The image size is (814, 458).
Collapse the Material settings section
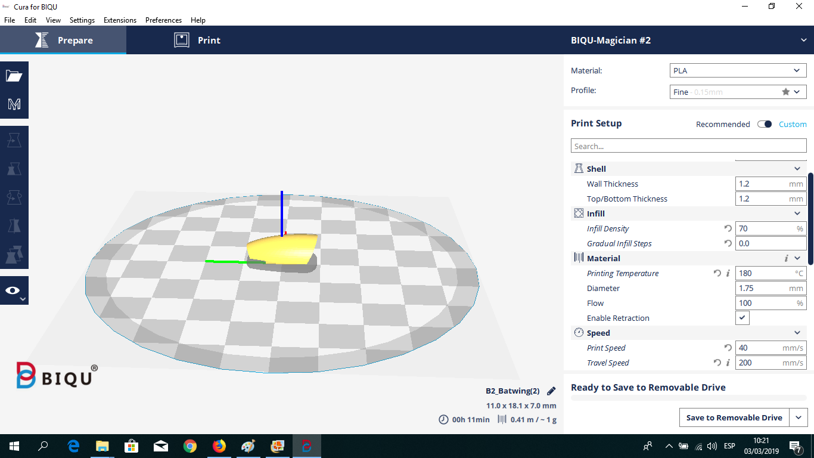(797, 258)
